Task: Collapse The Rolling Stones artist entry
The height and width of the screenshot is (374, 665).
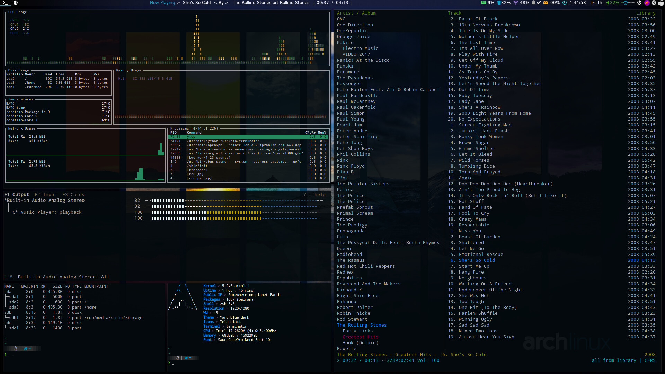Action: click(x=362, y=325)
